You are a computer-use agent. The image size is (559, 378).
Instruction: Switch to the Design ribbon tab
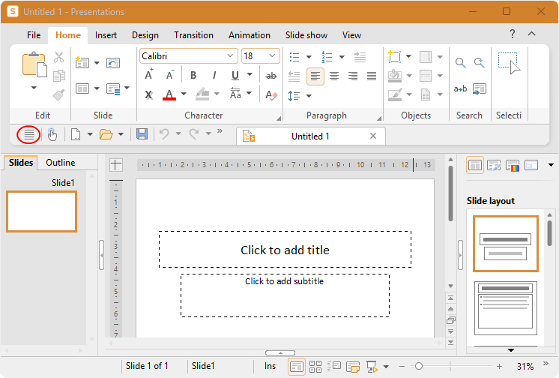coord(145,35)
